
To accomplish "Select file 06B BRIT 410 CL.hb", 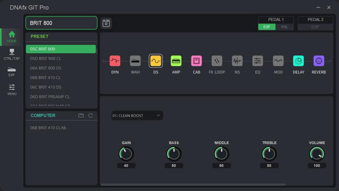I will point(48,128).
